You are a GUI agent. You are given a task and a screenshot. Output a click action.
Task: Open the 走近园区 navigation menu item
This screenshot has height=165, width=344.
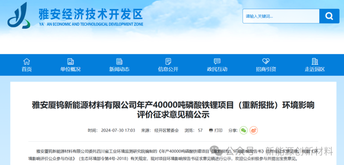point(315,65)
